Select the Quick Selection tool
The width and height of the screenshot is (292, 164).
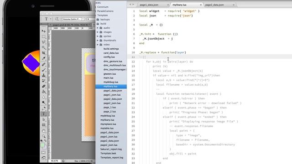[x=44, y=47]
